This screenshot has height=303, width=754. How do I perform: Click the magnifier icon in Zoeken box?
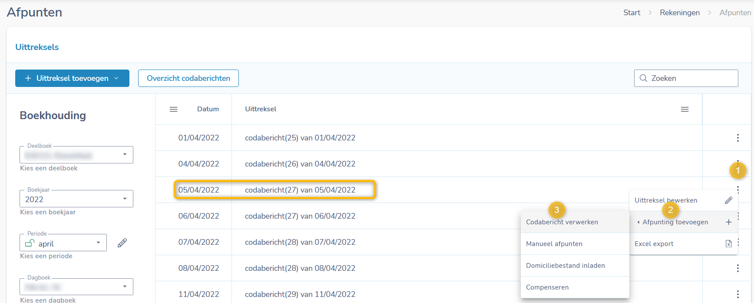tap(643, 78)
